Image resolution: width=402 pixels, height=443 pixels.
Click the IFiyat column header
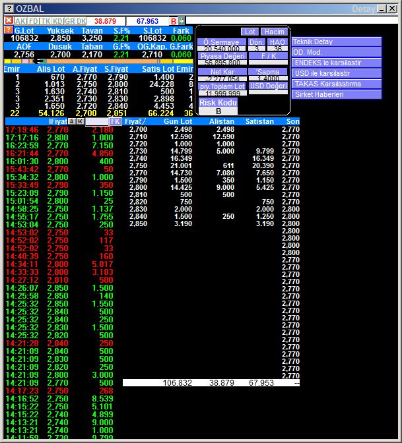click(x=58, y=121)
